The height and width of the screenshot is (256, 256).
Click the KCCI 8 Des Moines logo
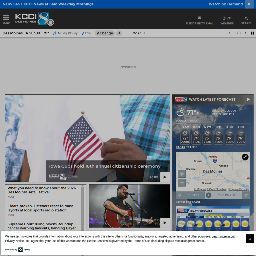tap(35, 18)
